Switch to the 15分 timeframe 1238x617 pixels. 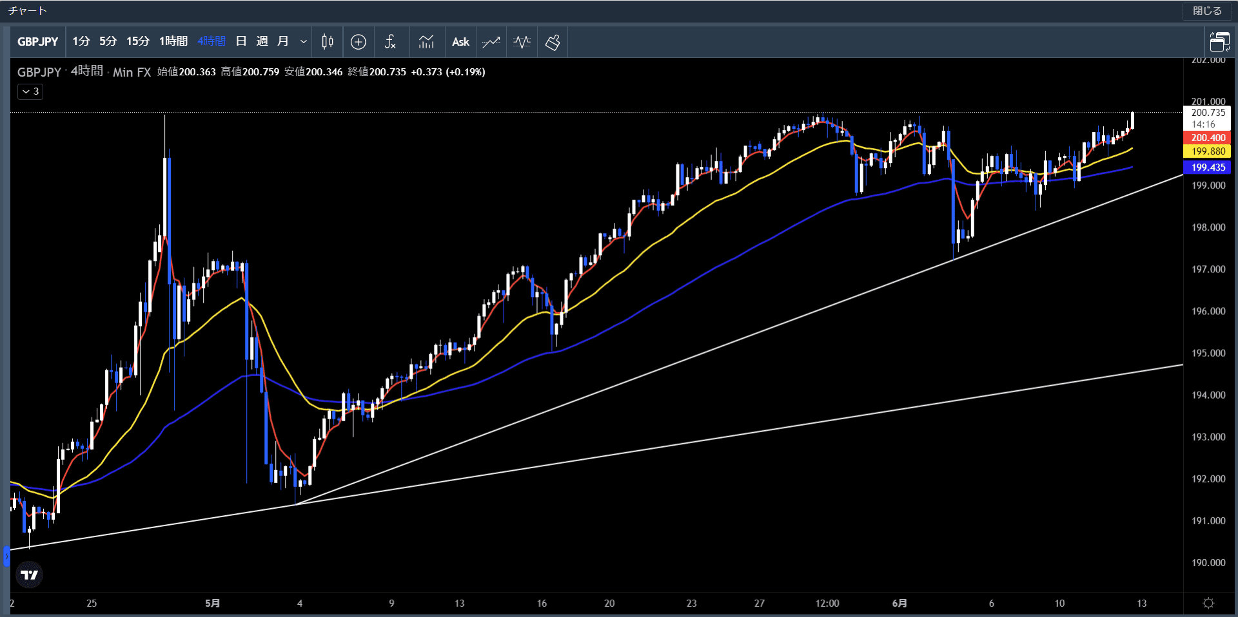(x=138, y=41)
